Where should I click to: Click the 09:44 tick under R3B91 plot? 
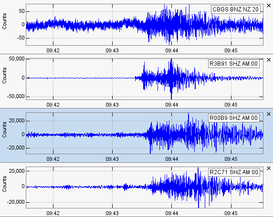[172, 105]
